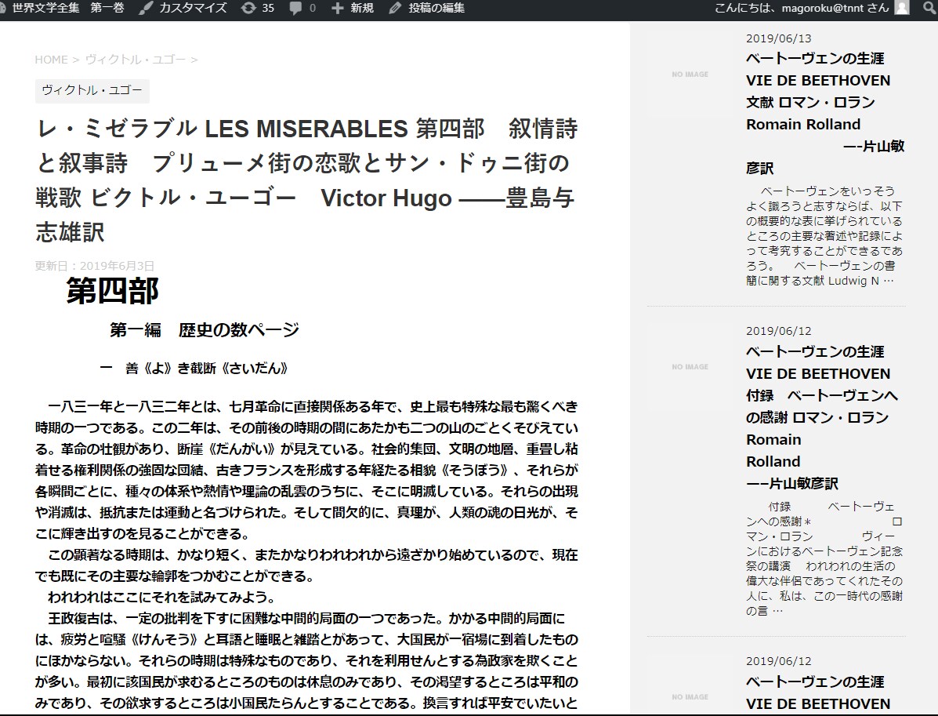Click the comments speech bubble icon
The width and height of the screenshot is (938, 716).
pos(295,9)
